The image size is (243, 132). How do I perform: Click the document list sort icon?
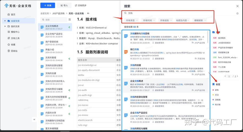coord(70,20)
